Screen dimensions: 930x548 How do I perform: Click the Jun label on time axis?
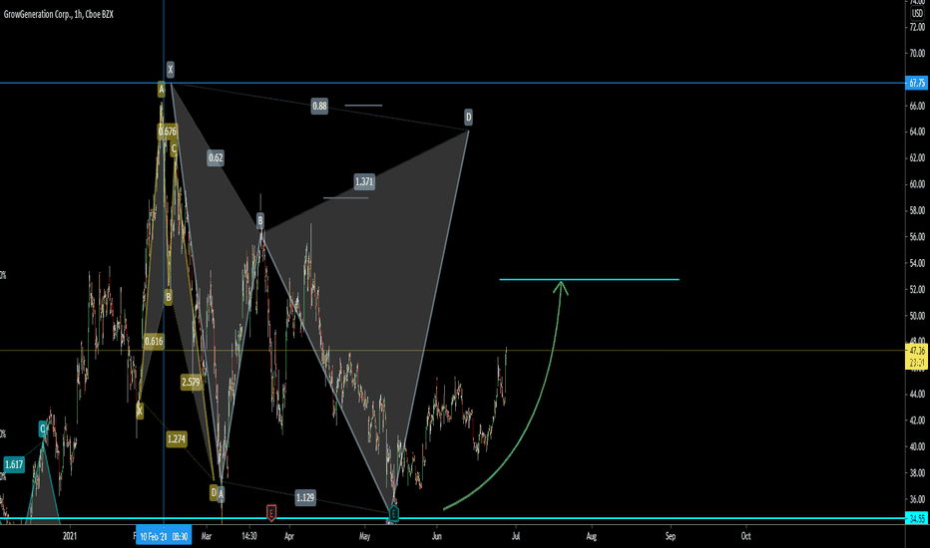(x=436, y=536)
